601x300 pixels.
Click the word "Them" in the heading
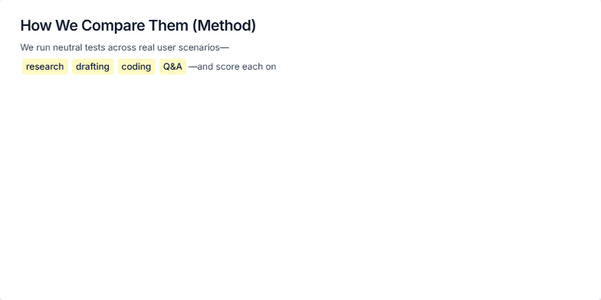click(x=169, y=26)
